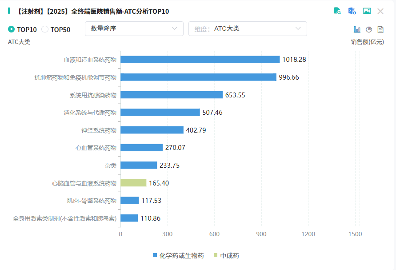Toggle 化学药或生物药 legend item
The width and height of the screenshot is (396, 270).
tap(178, 256)
